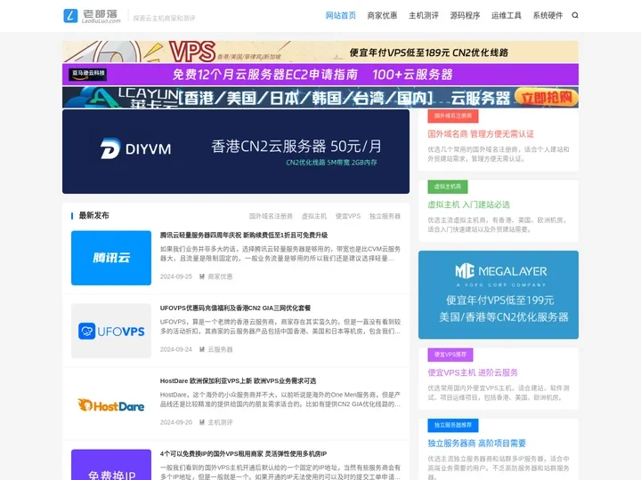This screenshot has height=480, width=641.
Task: Open 源码程序 menu item
Action: (465, 15)
